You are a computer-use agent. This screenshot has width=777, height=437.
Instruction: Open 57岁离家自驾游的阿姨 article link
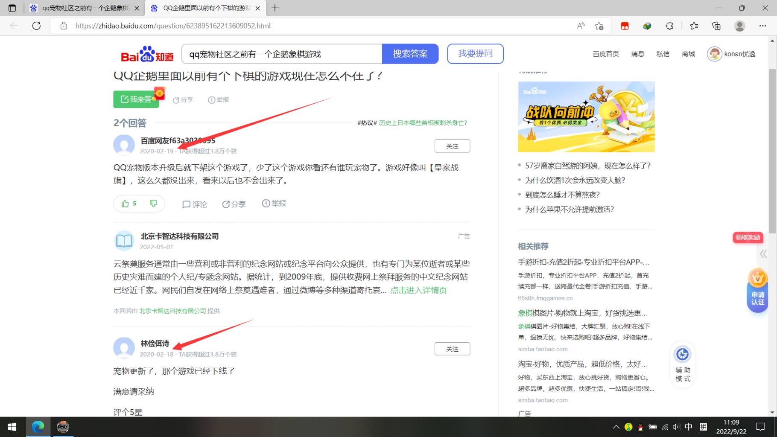[x=587, y=166]
